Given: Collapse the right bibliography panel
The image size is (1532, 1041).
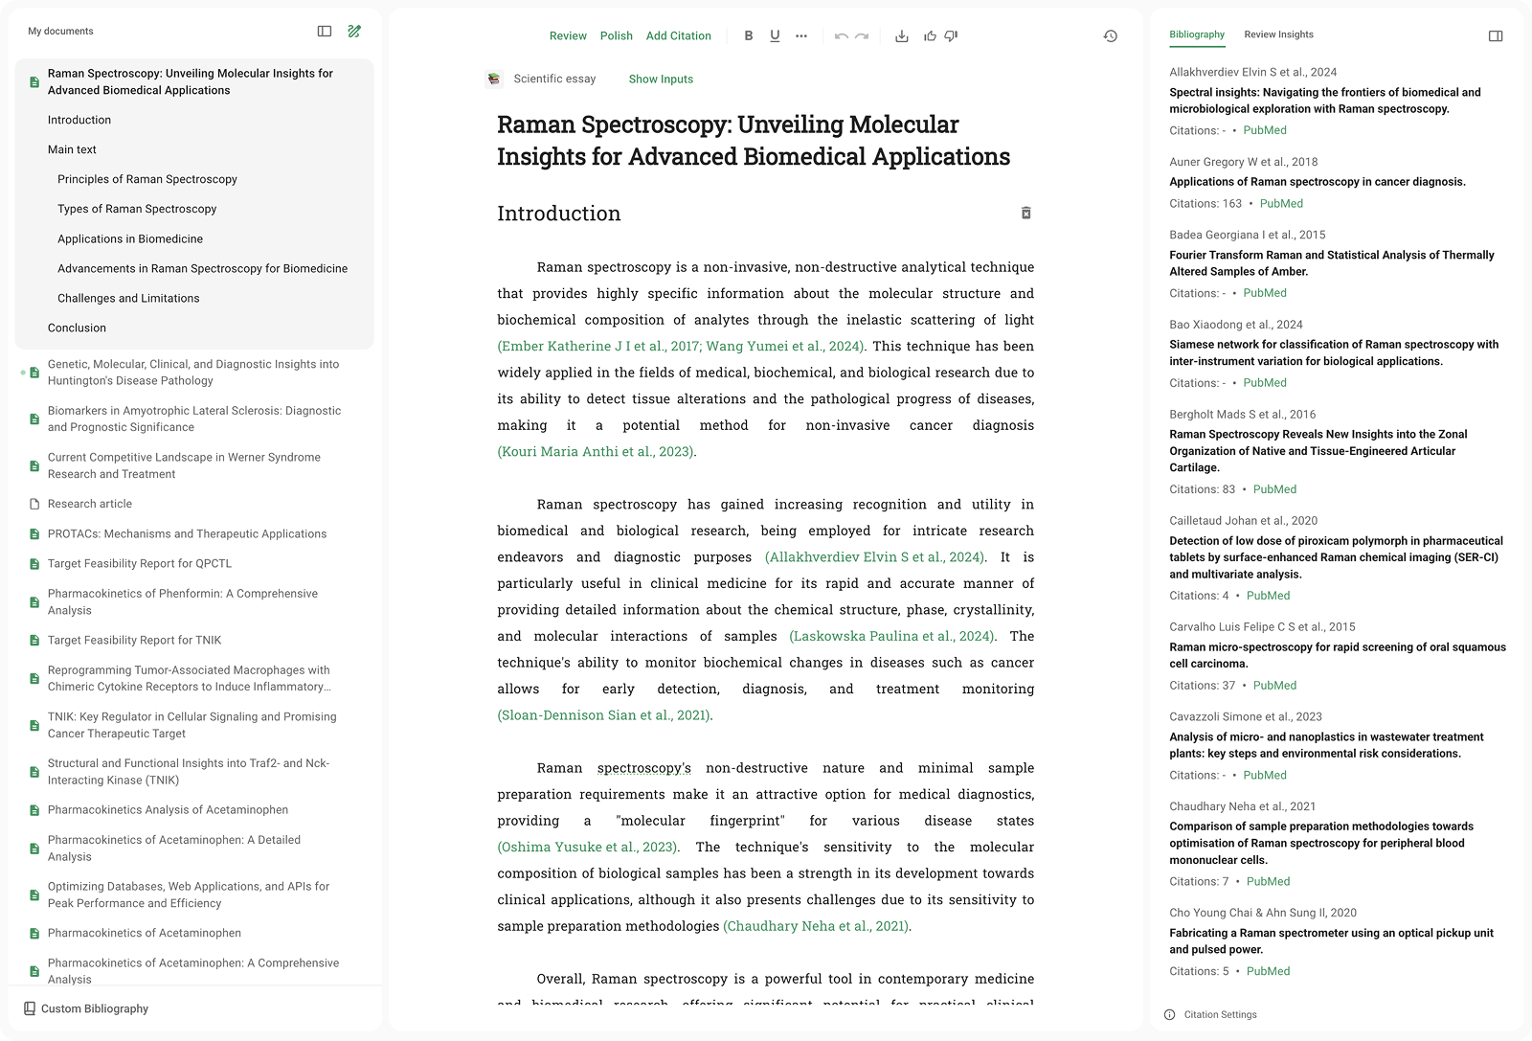Looking at the screenshot, I should [x=1496, y=36].
